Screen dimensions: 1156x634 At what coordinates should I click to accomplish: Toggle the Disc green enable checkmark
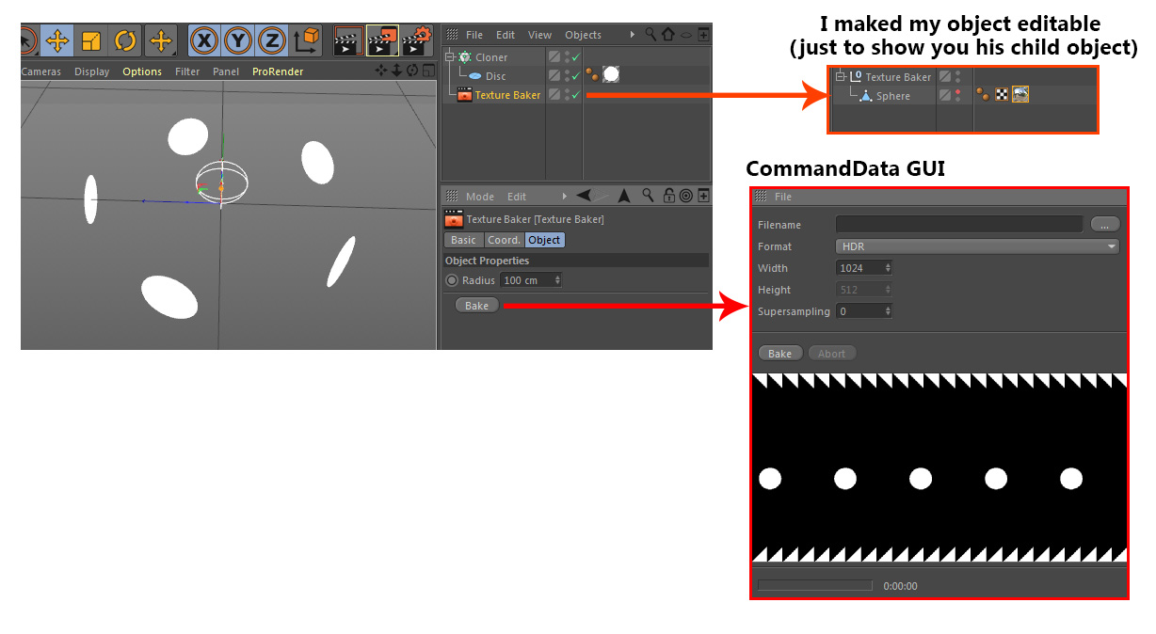pos(575,76)
